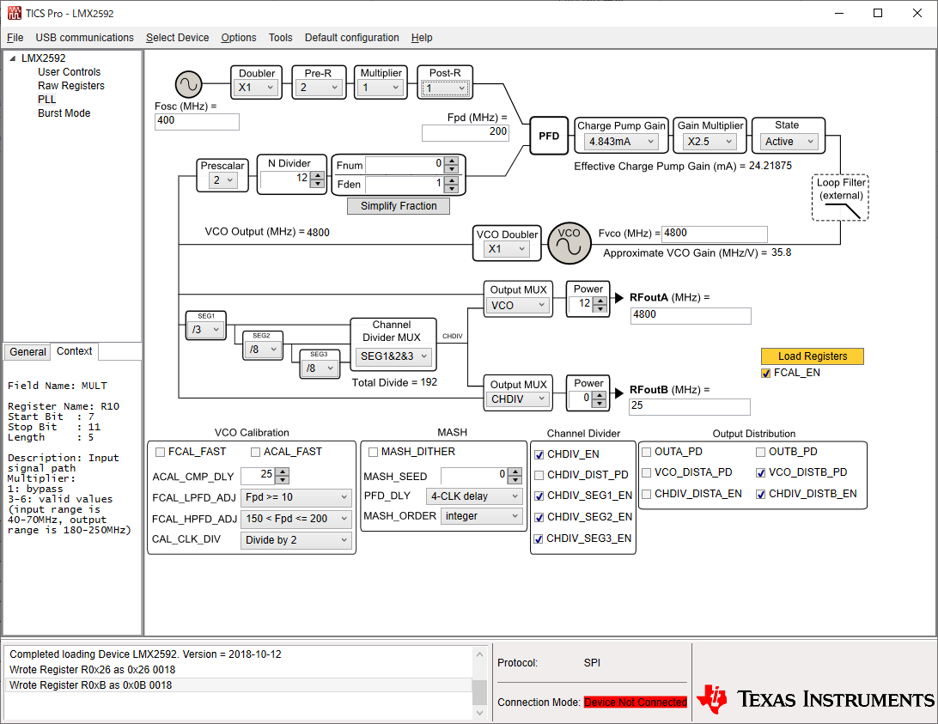Open the SEG1 divider dropdown

point(206,330)
